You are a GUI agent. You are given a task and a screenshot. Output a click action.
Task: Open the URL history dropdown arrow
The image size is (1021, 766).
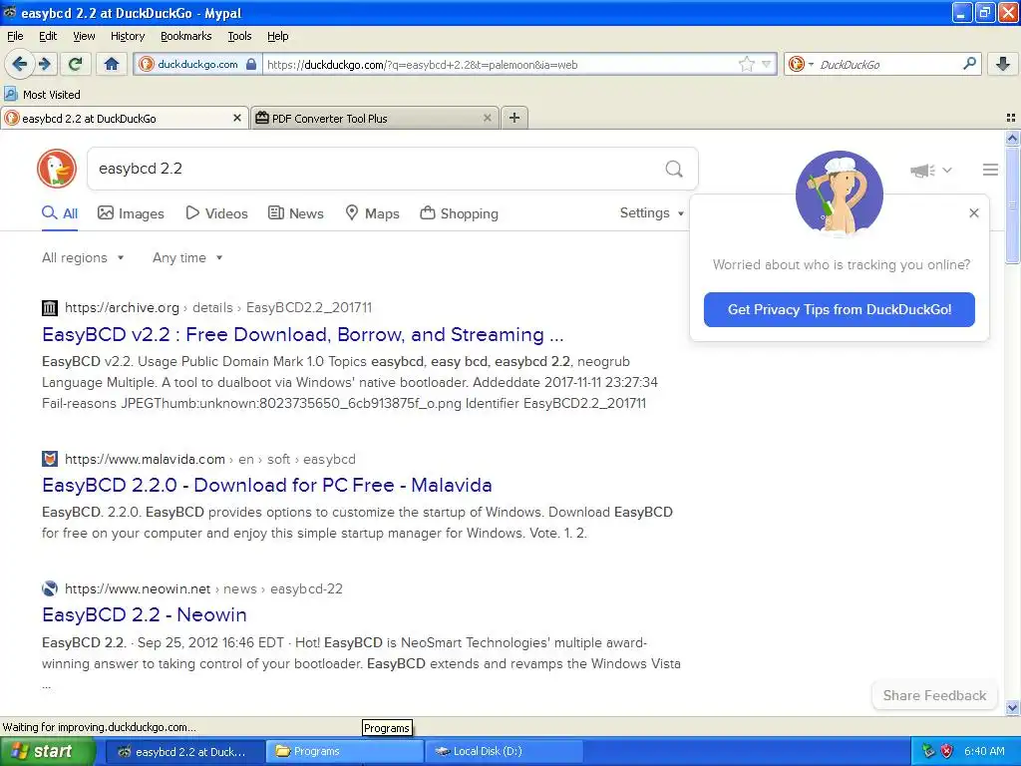click(x=766, y=64)
